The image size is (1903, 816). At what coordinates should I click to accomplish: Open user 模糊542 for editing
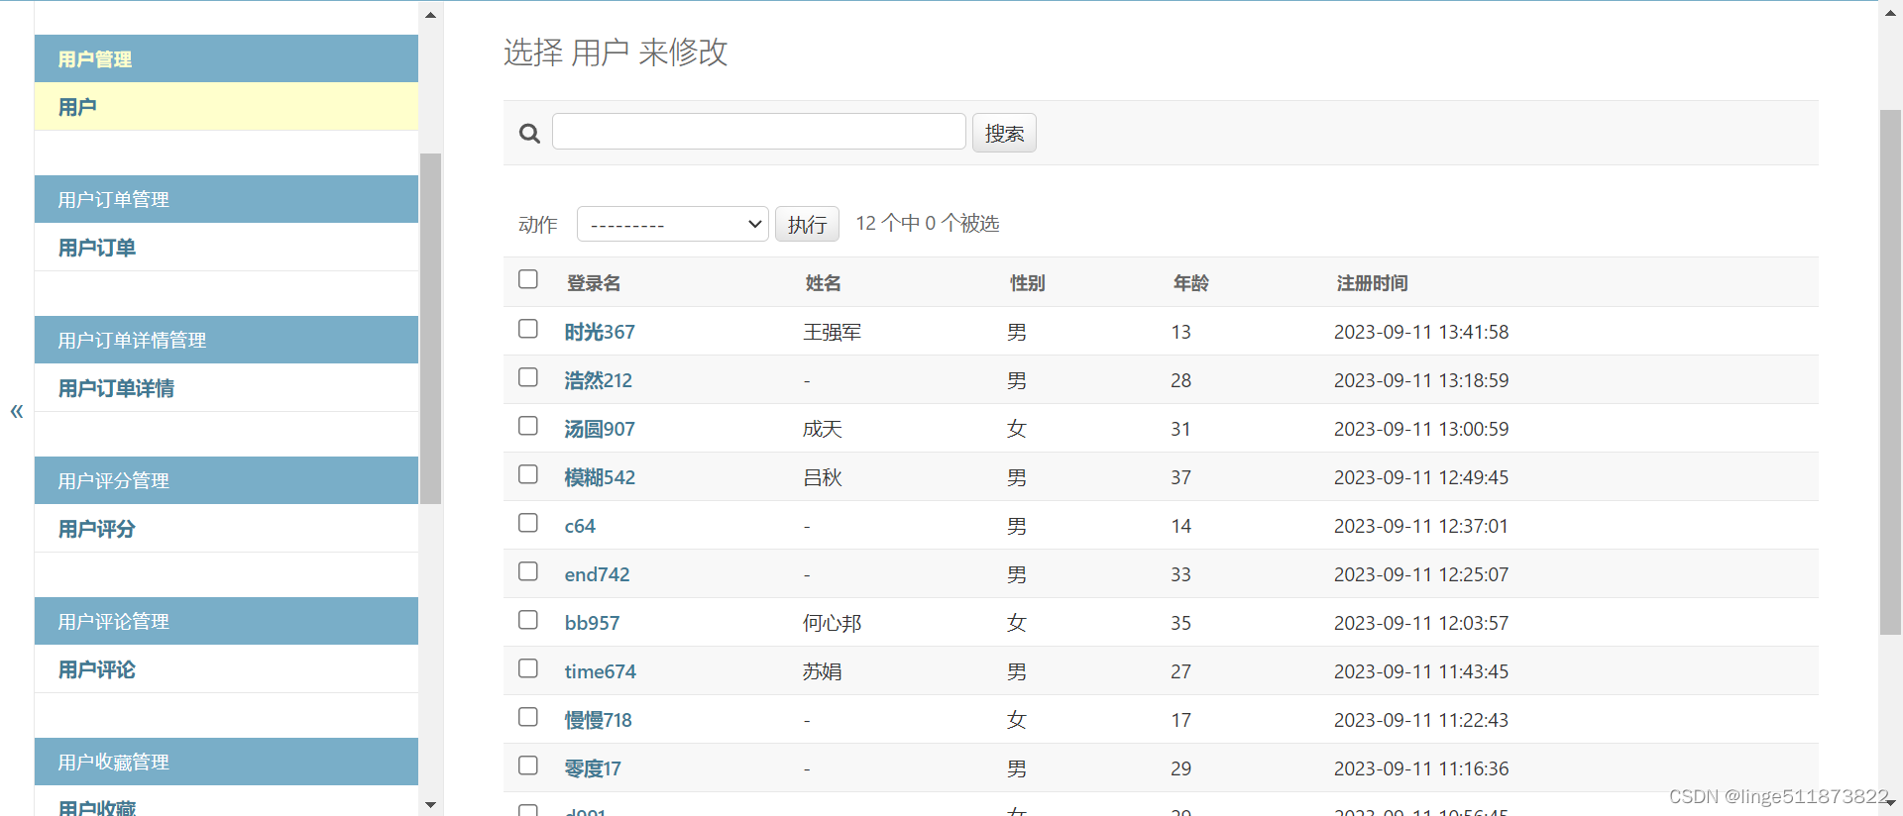click(600, 477)
